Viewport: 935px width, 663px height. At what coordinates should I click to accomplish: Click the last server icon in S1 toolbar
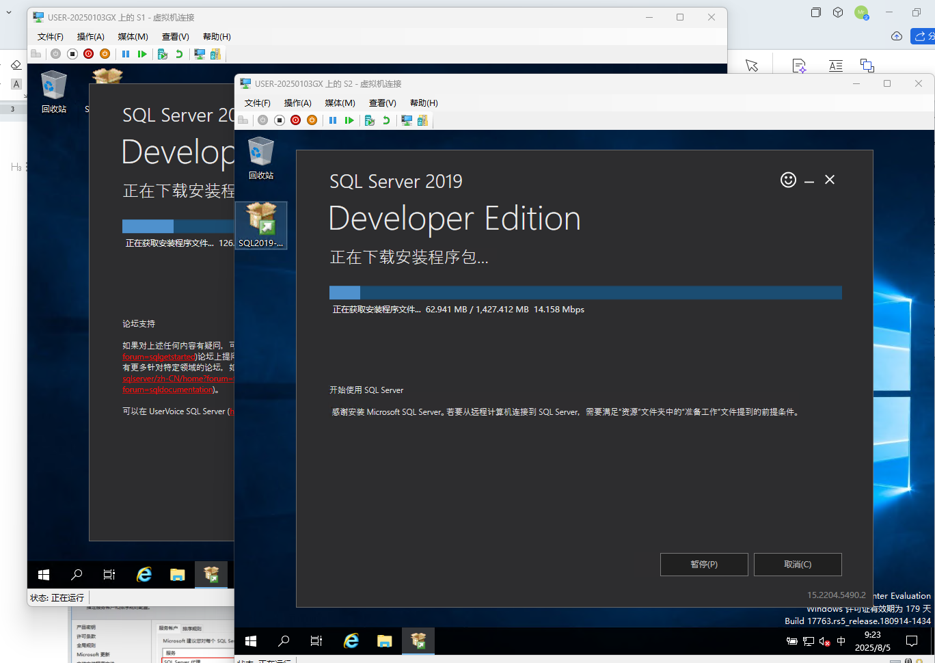point(216,54)
